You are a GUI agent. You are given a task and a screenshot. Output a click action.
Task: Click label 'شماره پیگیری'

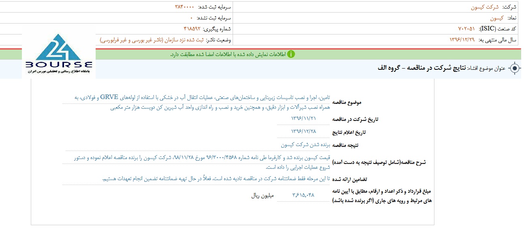click(x=217, y=29)
